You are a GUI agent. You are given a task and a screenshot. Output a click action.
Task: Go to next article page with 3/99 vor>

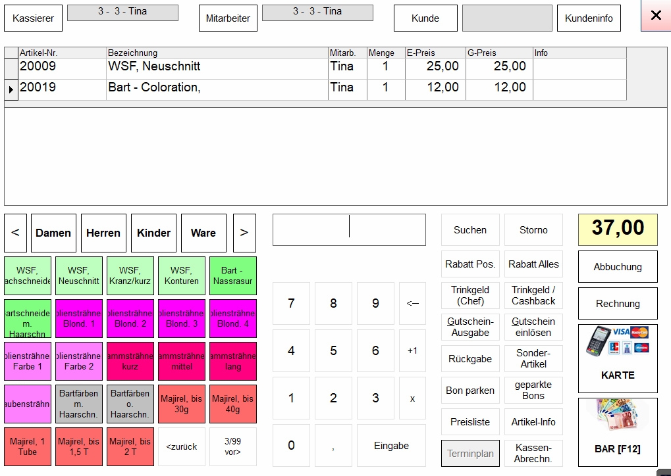(233, 446)
